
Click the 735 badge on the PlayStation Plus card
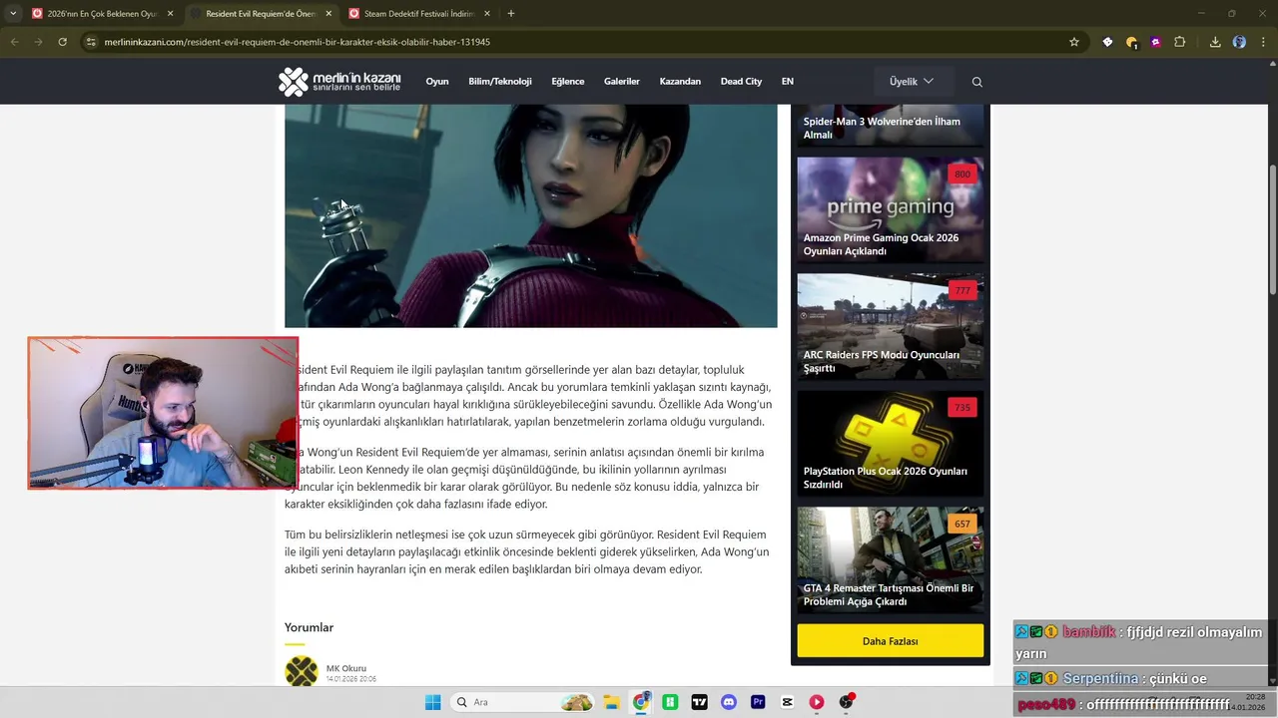(x=962, y=408)
